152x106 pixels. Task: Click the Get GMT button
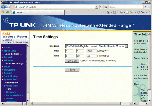coord(72,61)
